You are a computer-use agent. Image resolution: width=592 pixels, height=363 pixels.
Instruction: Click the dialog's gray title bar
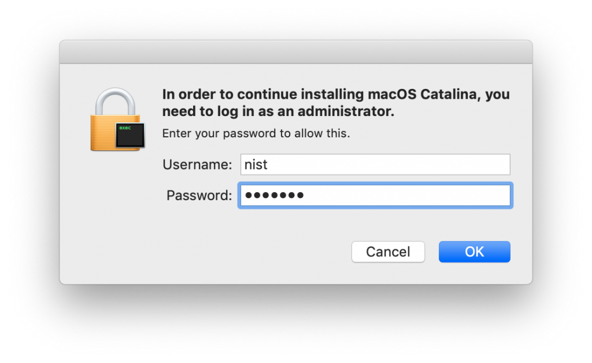tap(295, 52)
